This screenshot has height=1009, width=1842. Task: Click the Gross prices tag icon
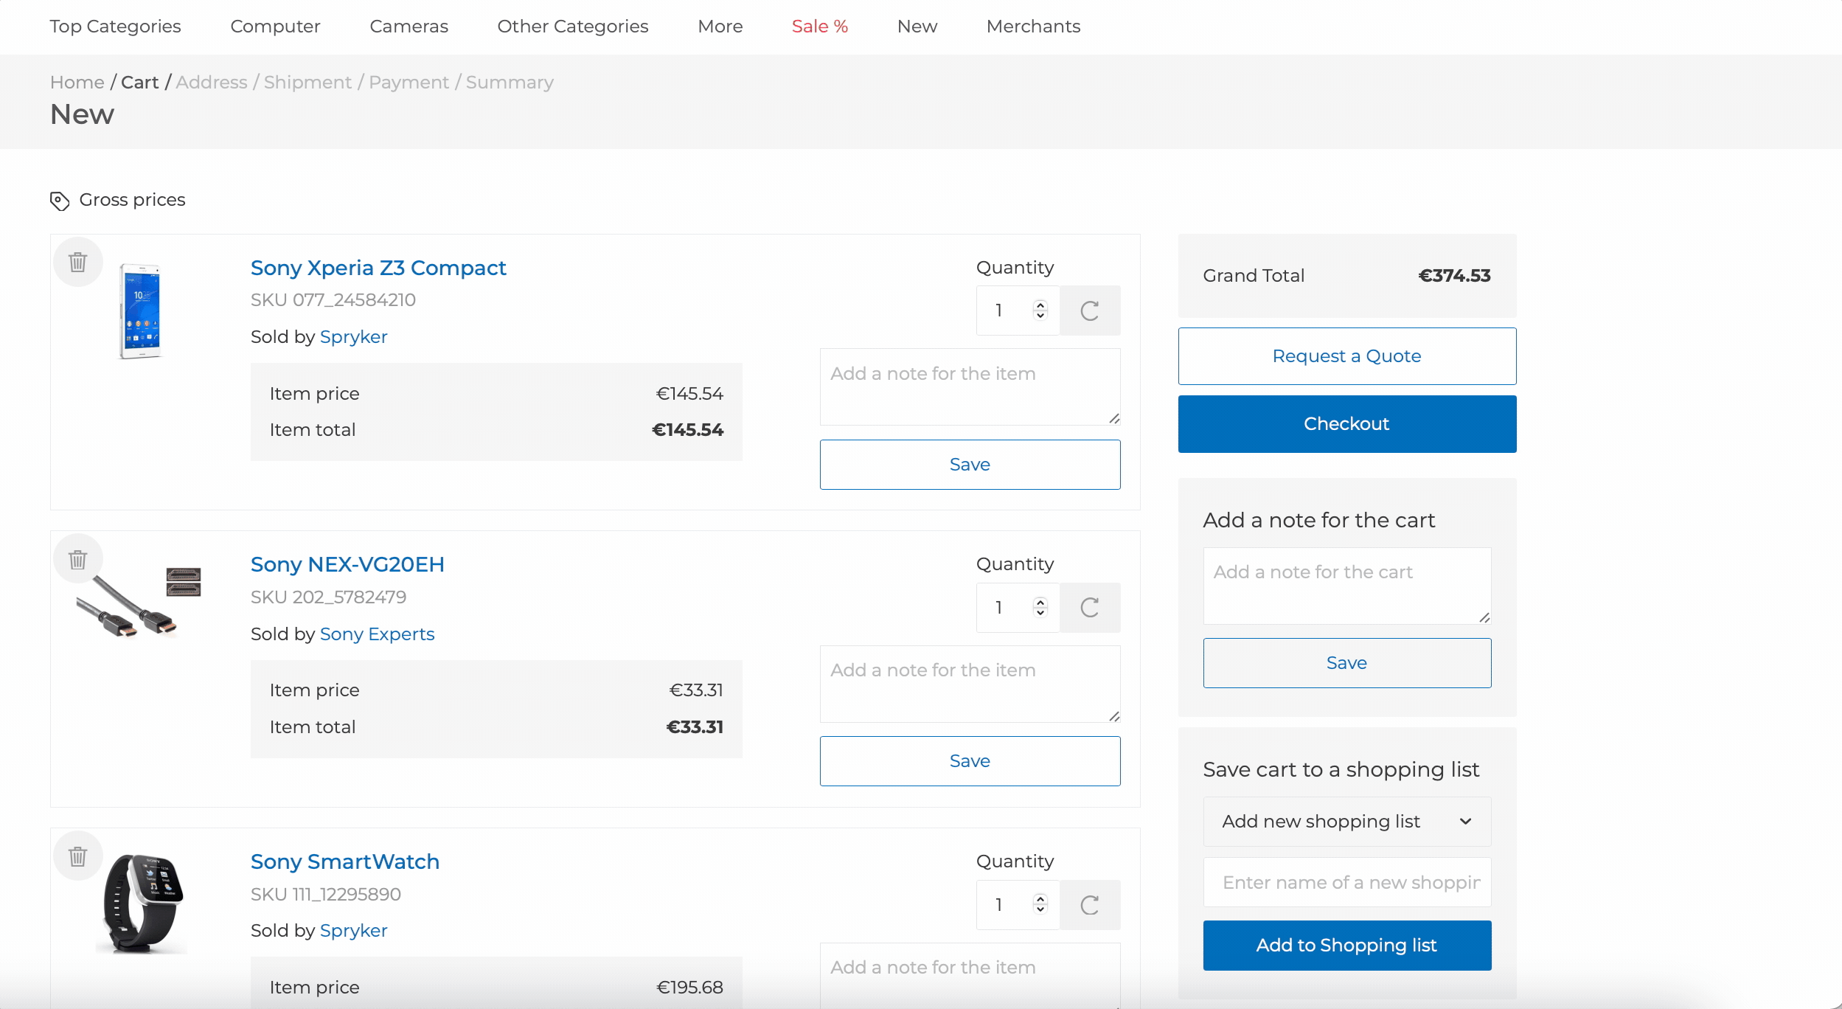[60, 201]
